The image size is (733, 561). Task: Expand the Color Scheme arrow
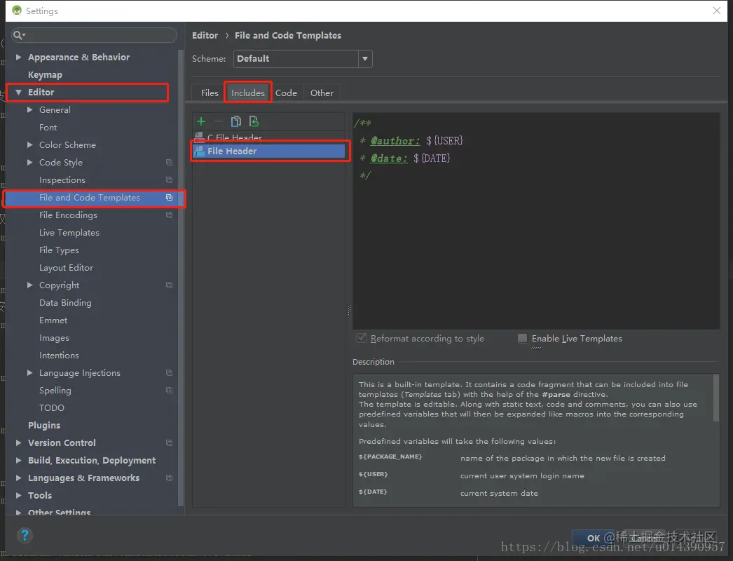[30, 145]
